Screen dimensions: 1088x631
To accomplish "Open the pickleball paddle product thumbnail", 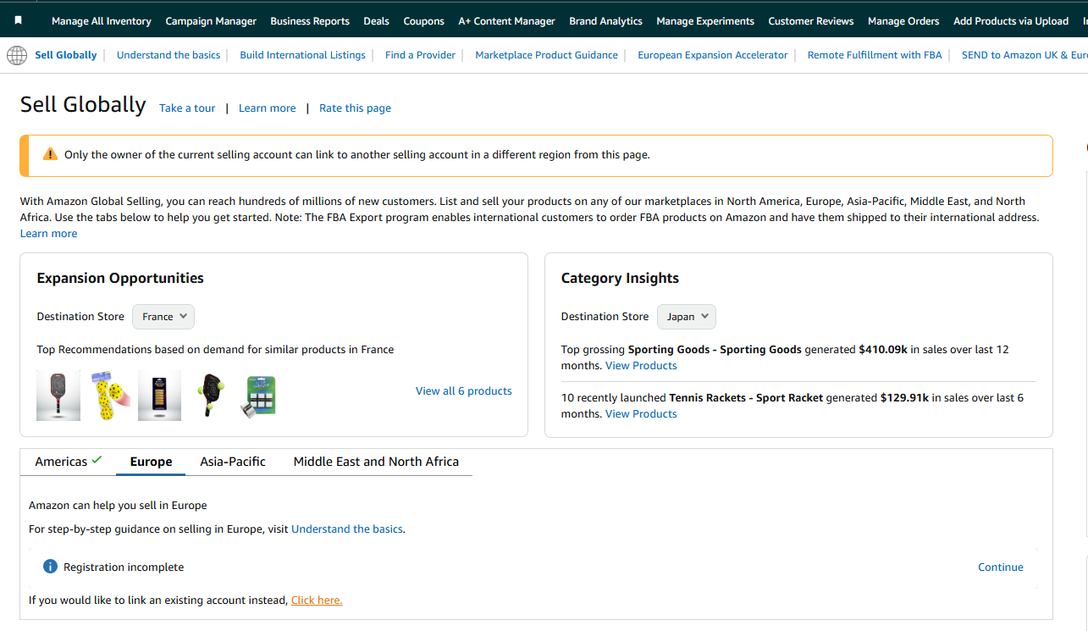I will point(58,395).
